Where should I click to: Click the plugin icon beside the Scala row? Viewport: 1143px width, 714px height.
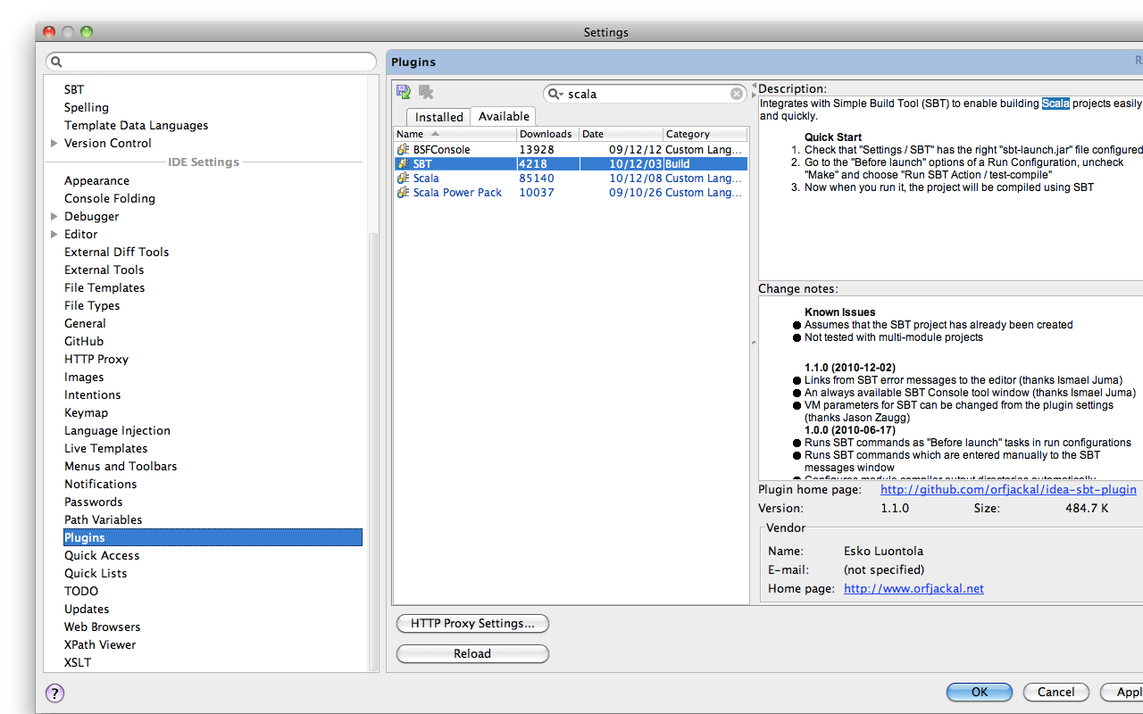point(404,178)
